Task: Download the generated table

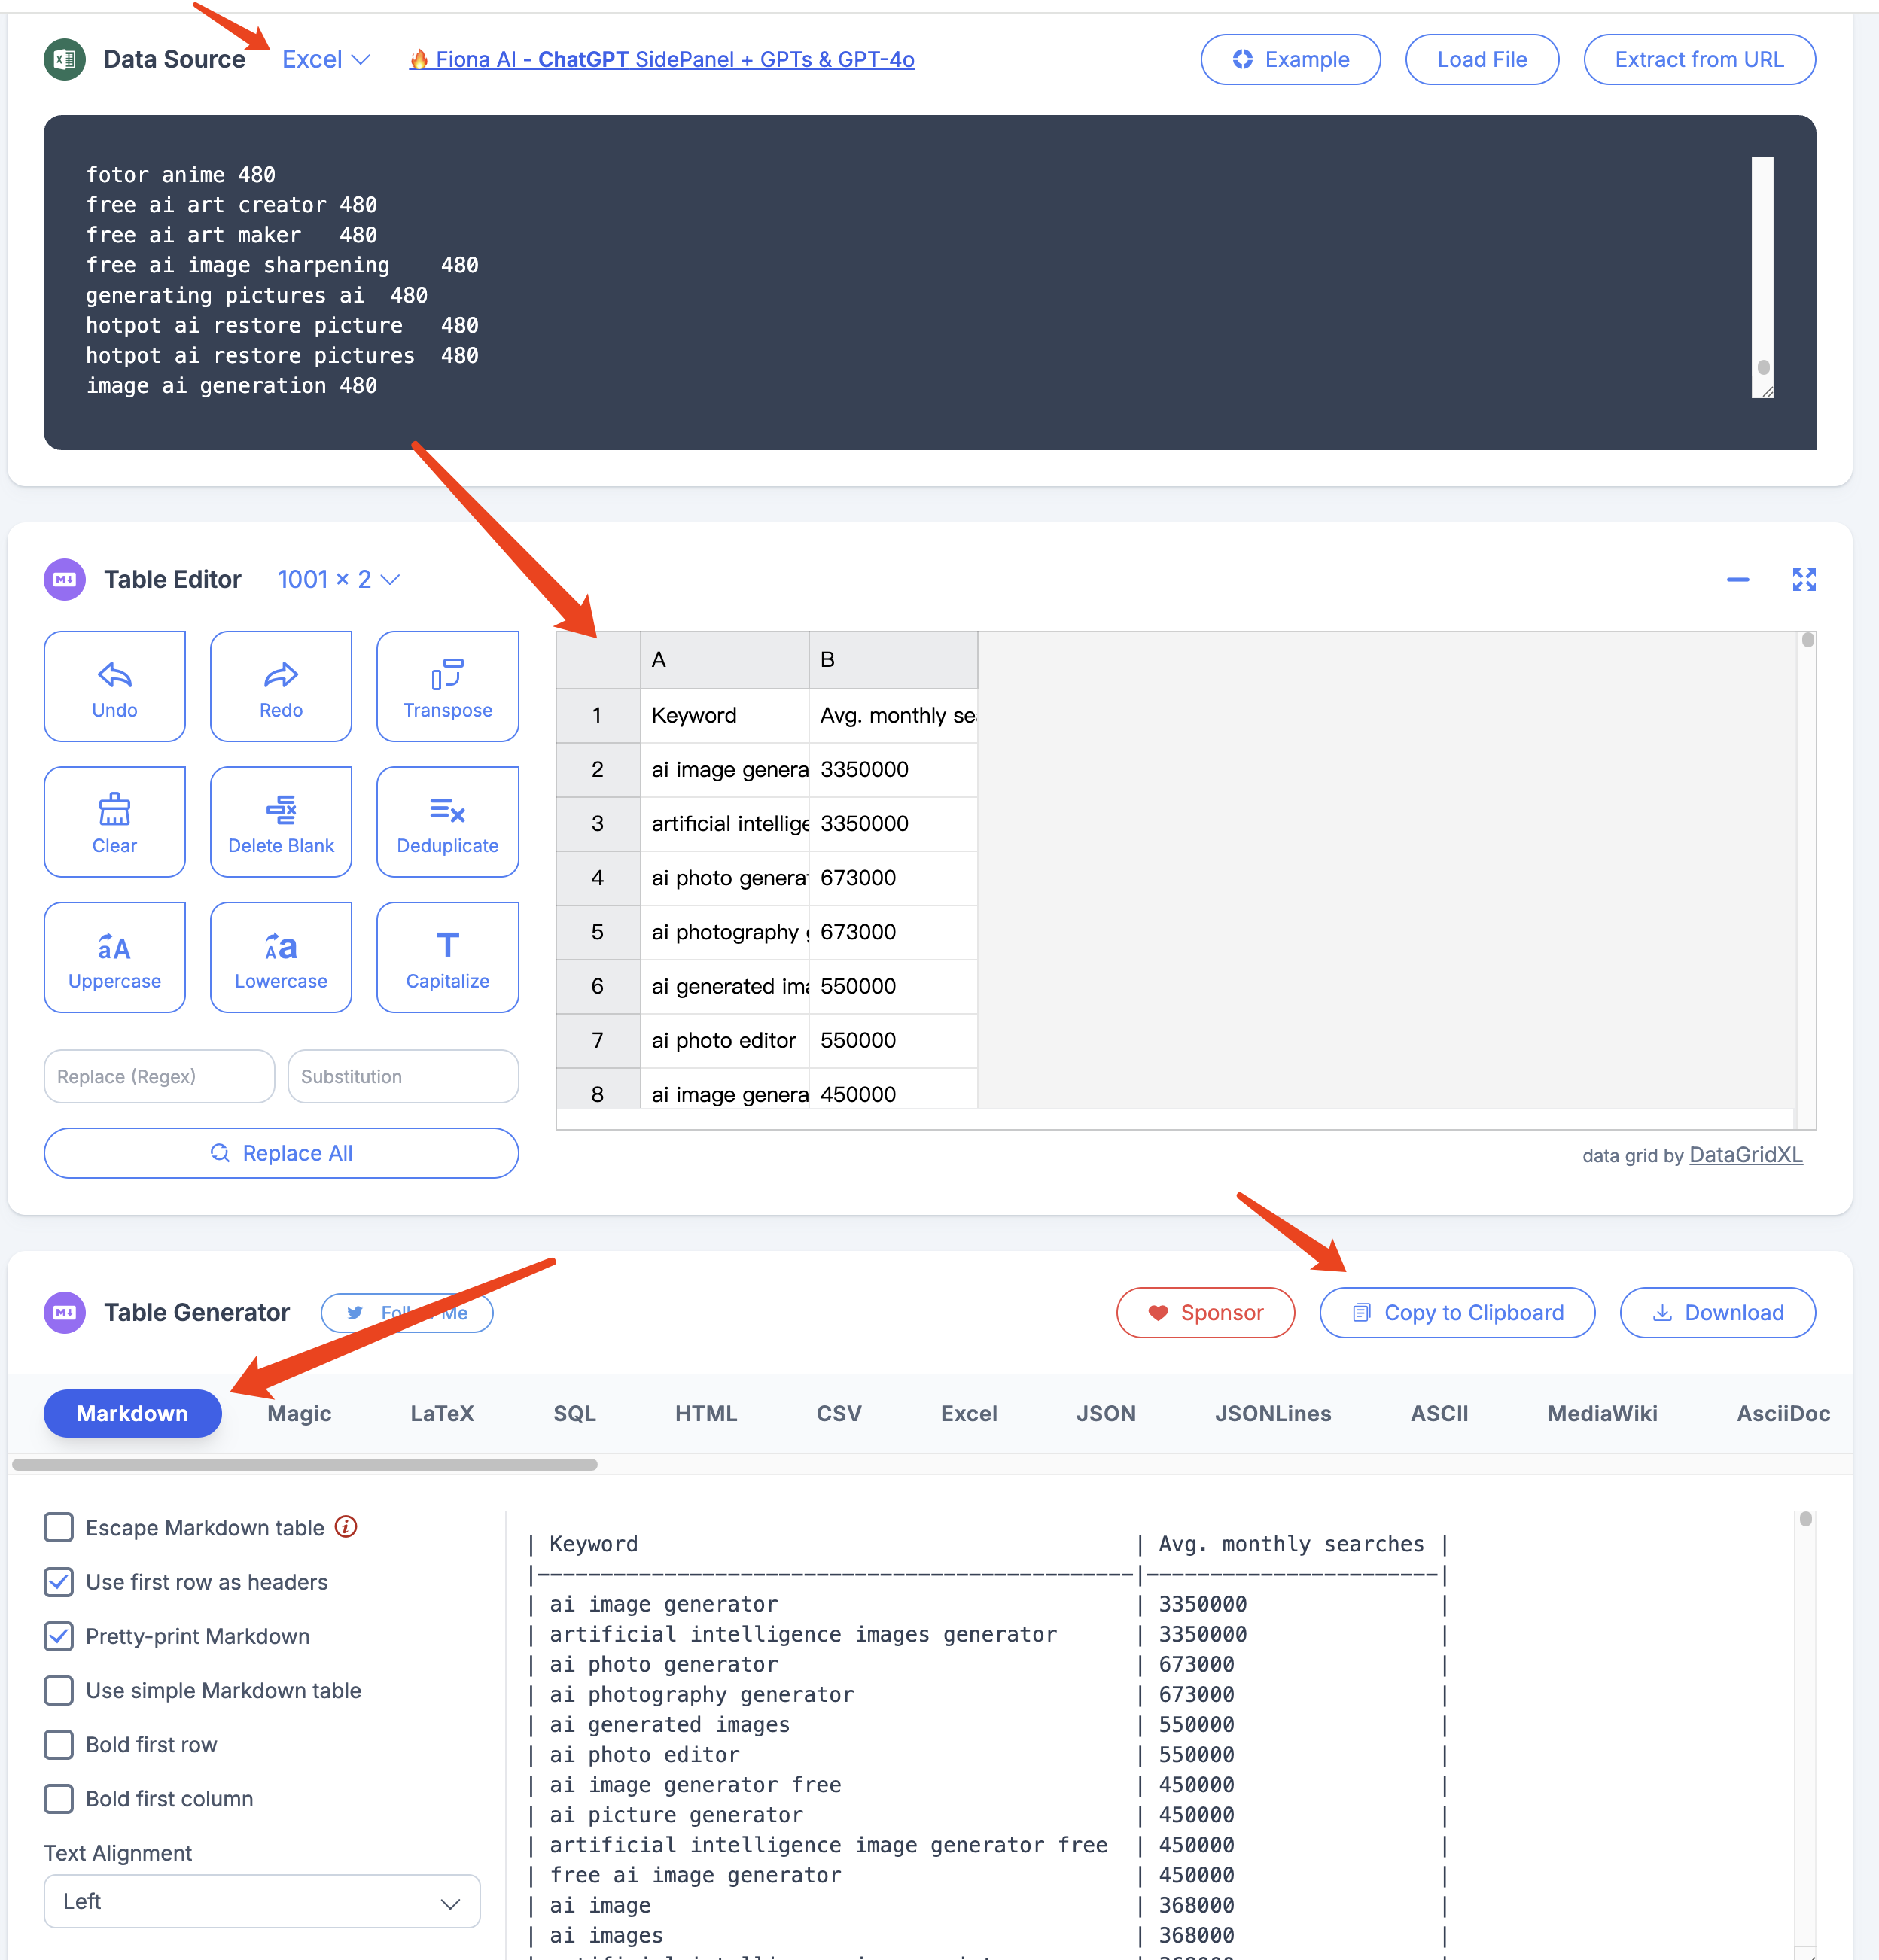Action: tap(1717, 1312)
